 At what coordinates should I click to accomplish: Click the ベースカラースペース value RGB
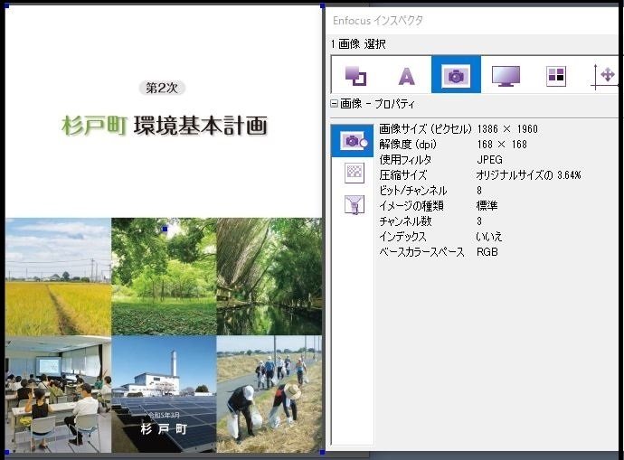487,252
